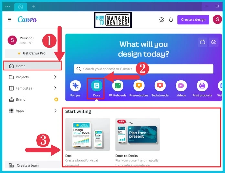Select the Presentations category icon
The height and width of the screenshot is (173, 225).
(x=139, y=86)
